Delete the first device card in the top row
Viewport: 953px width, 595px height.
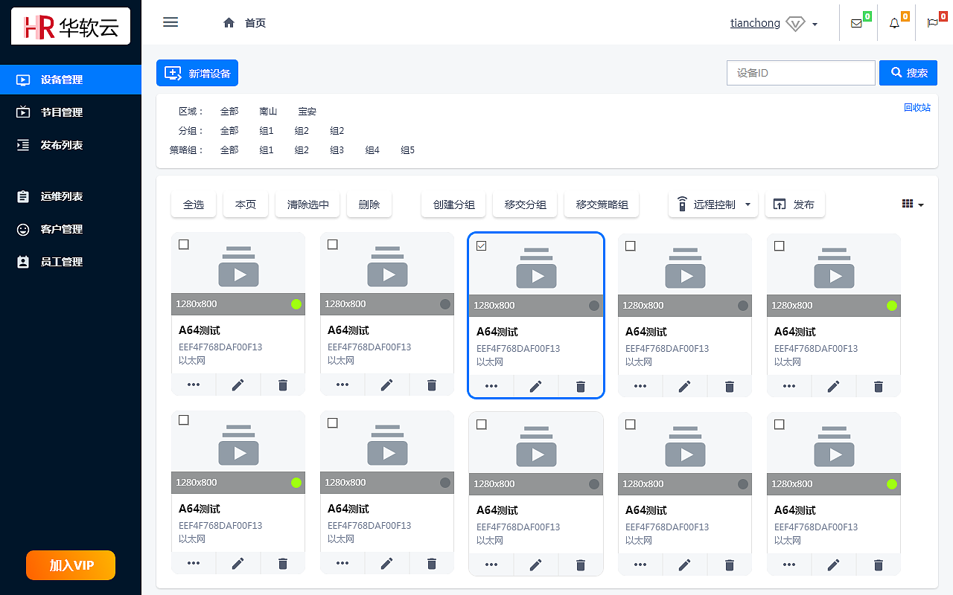(x=283, y=385)
